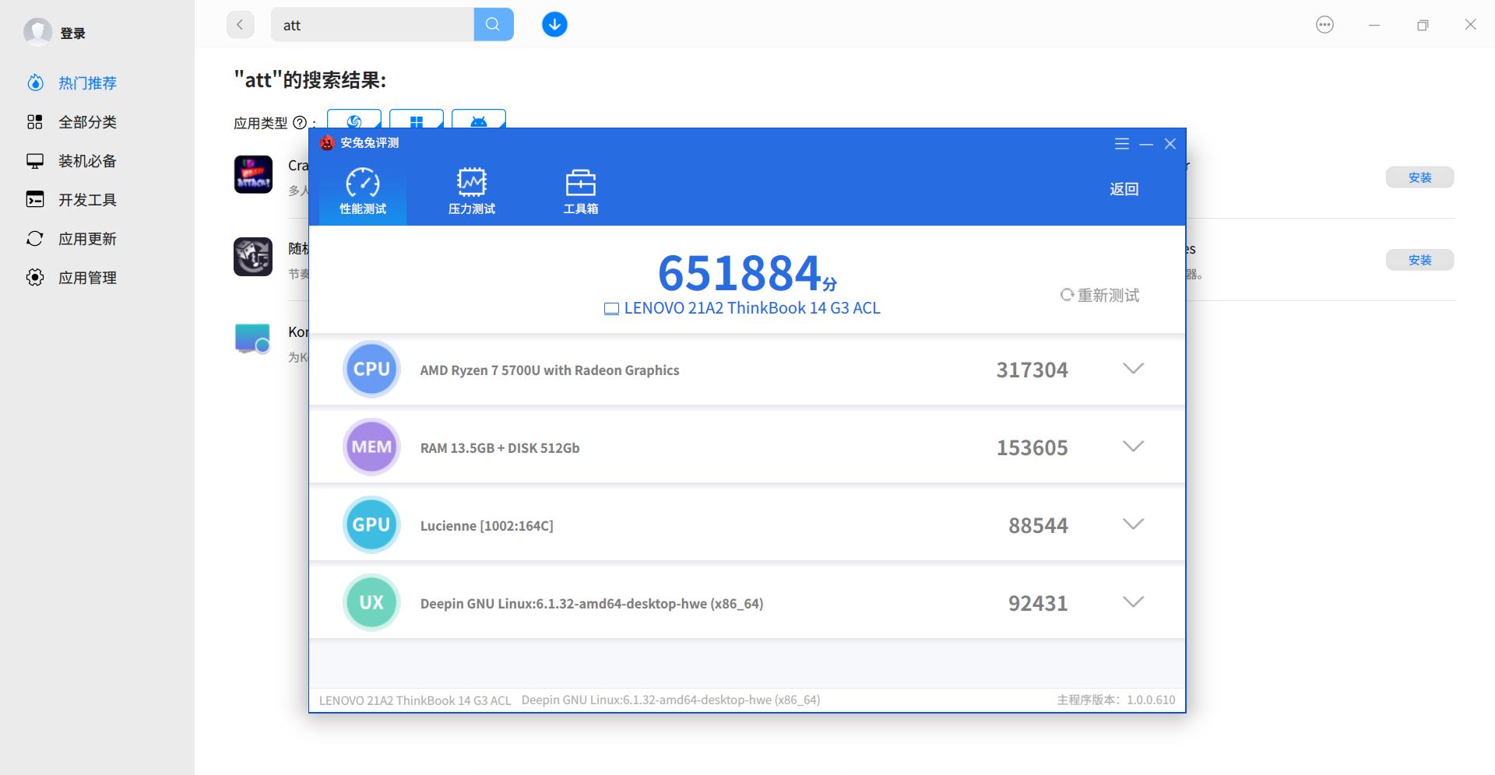
Task: Open the 性能测试 performance test tab
Action: [x=363, y=191]
